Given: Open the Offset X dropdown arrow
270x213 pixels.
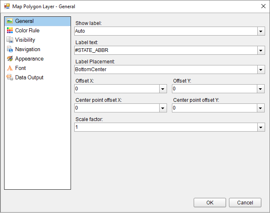Looking at the screenshot, I should pyautogui.click(x=163, y=89).
